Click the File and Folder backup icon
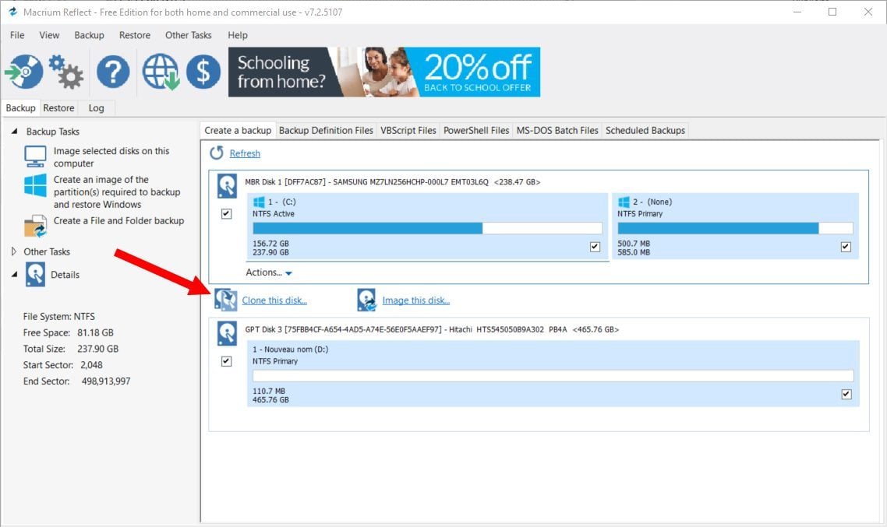Image resolution: width=887 pixels, height=527 pixels. [x=35, y=226]
